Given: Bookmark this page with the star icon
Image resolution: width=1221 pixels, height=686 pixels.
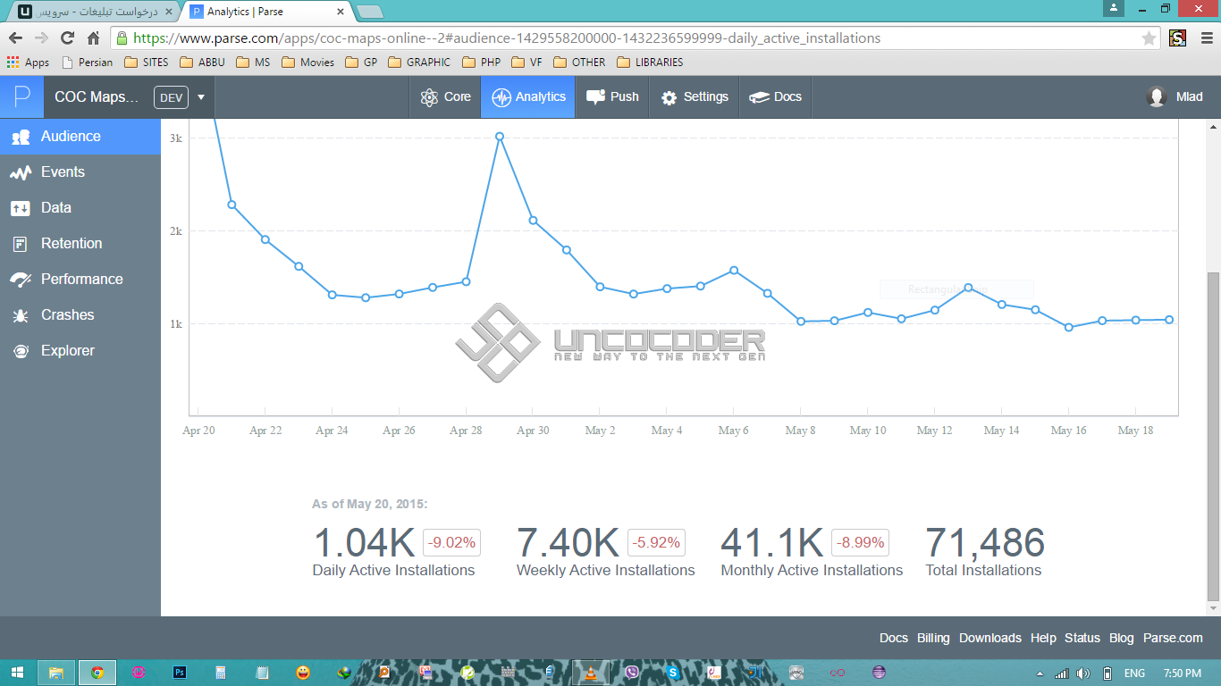Looking at the screenshot, I should pyautogui.click(x=1149, y=38).
